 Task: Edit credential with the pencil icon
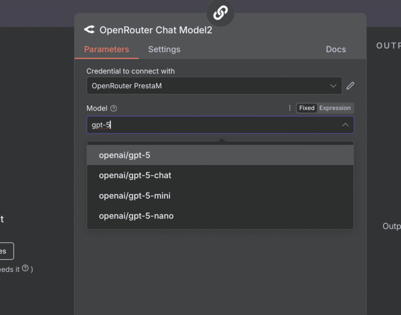[350, 86]
